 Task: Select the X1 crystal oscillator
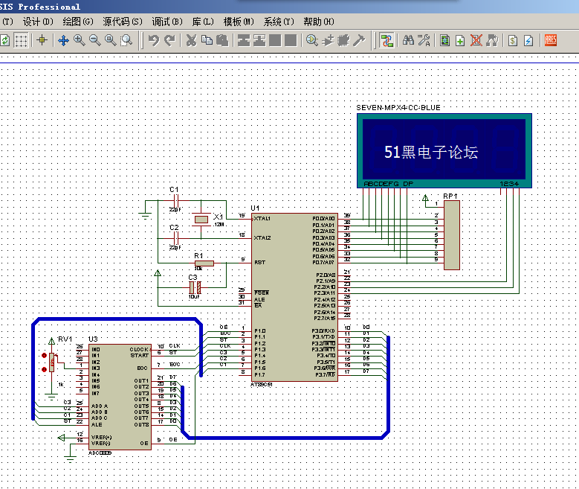point(201,220)
